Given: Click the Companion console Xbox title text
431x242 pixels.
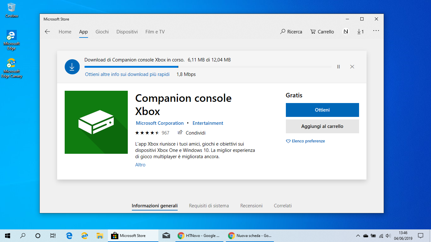Looking at the screenshot, I should [x=183, y=105].
